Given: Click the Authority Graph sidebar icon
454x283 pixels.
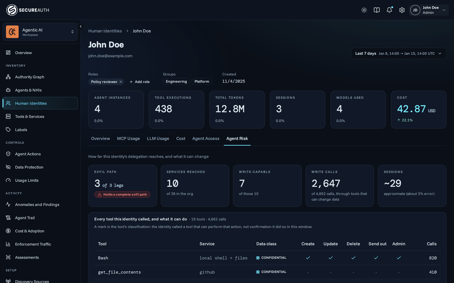Looking at the screenshot, I should [8, 77].
